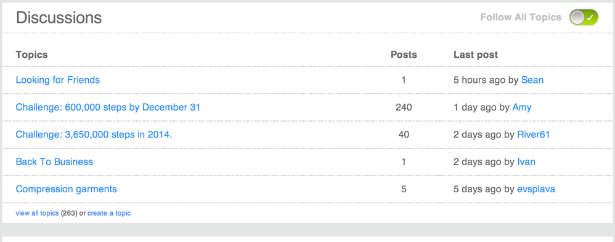
Task: Open River61's user profile
Action: pos(534,135)
